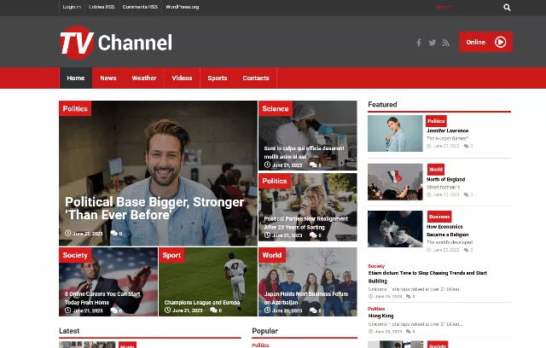Open the Facebook social icon
Screen dimensions: 546x348
point(419,43)
